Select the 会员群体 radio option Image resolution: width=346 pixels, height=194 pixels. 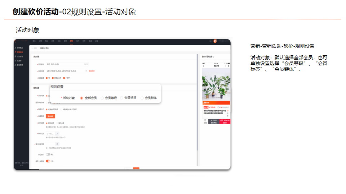(x=142, y=98)
